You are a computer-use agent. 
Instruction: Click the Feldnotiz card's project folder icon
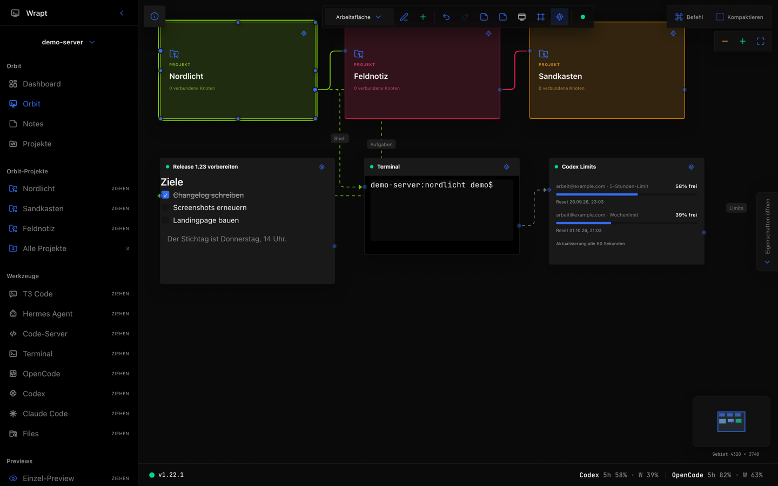tap(359, 53)
